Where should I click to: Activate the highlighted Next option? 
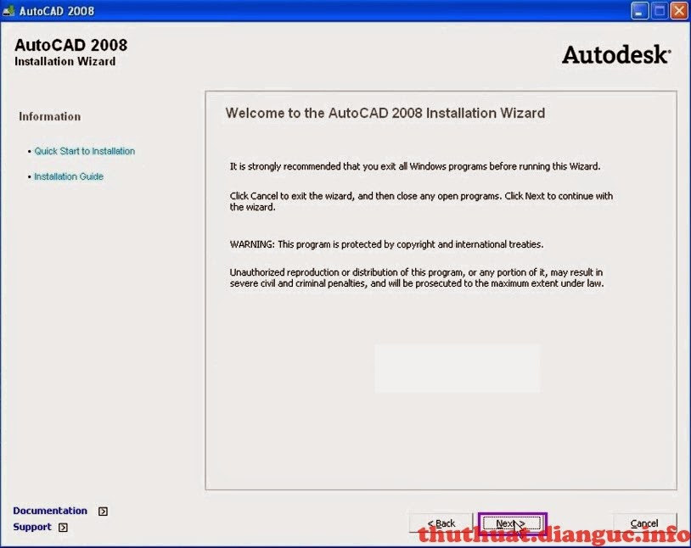(x=510, y=523)
